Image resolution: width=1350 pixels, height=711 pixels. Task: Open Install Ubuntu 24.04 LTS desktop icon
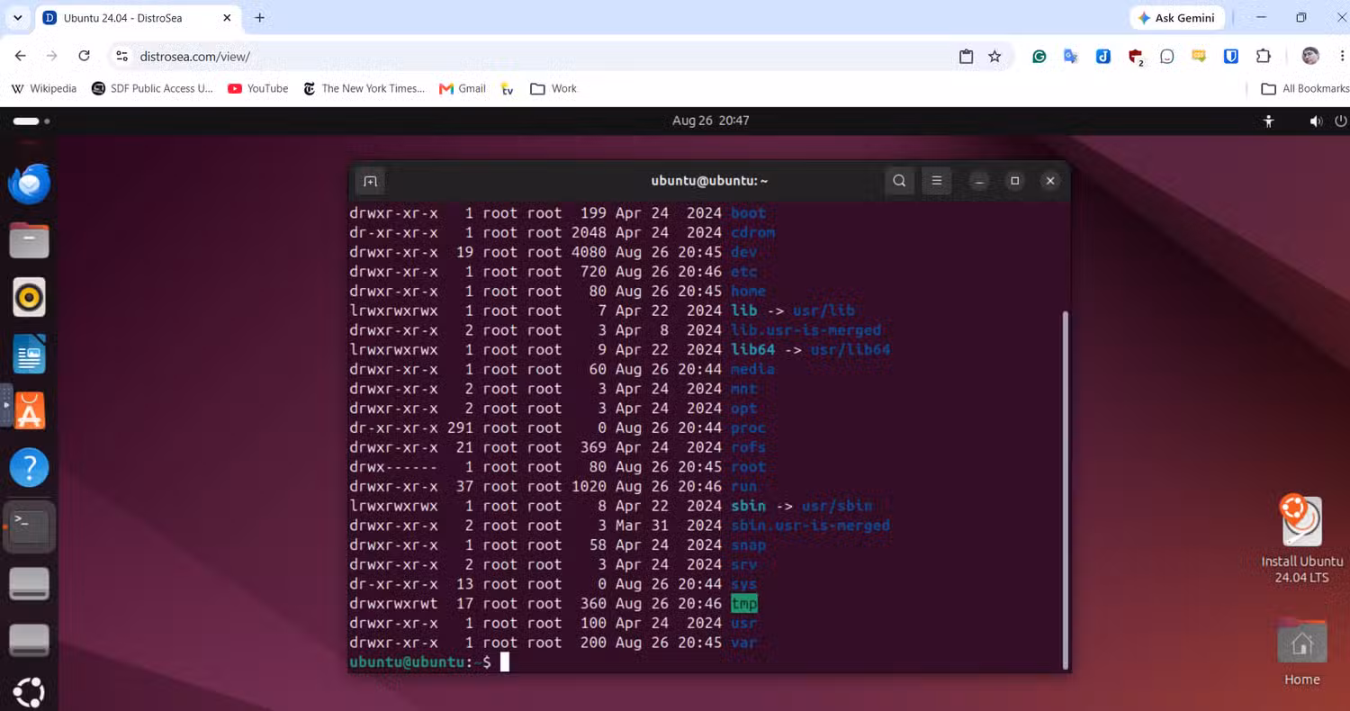1301,539
